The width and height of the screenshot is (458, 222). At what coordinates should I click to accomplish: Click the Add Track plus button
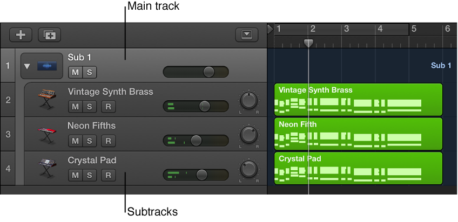click(x=21, y=35)
